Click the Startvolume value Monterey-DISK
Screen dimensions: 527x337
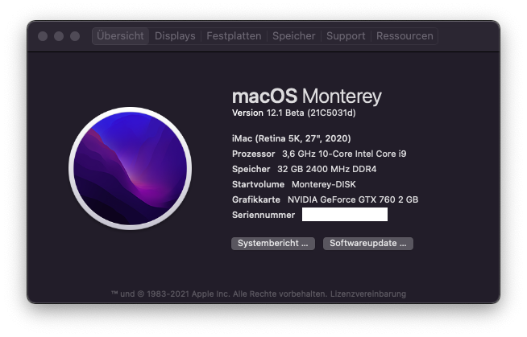(x=324, y=184)
